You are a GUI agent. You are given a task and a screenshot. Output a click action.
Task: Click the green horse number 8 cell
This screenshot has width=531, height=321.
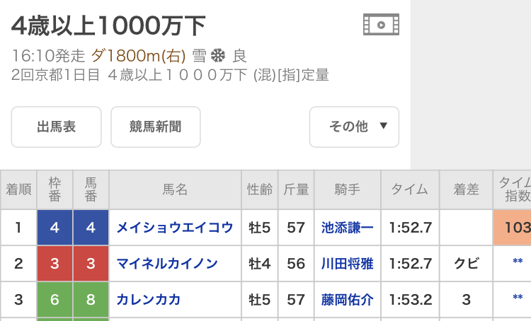91,300
